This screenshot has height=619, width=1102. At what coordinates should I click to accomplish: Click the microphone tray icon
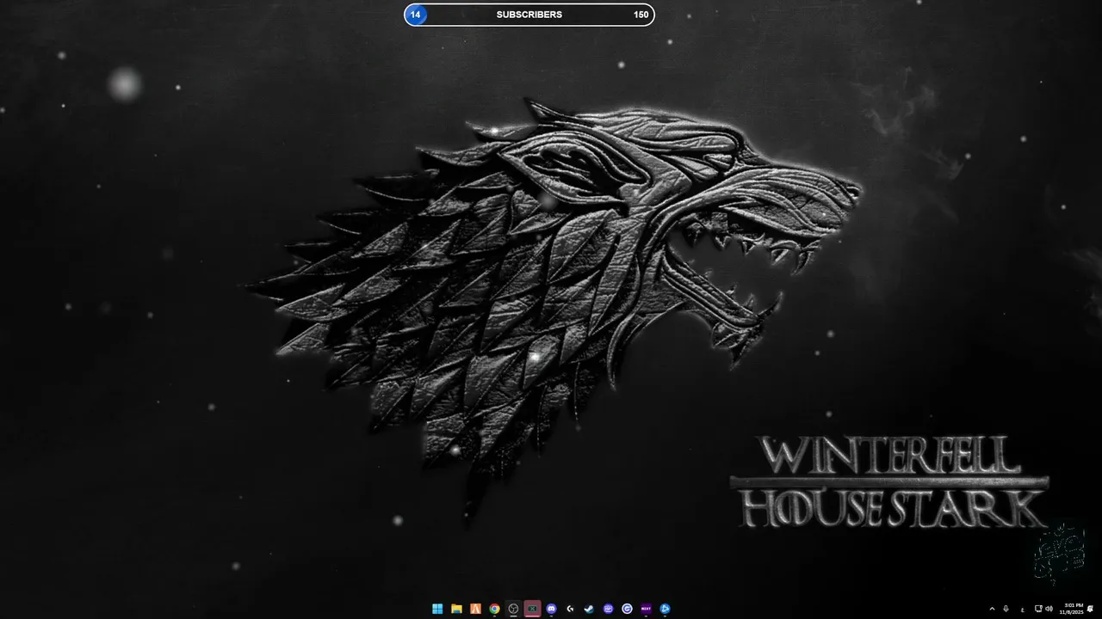coord(1006,609)
